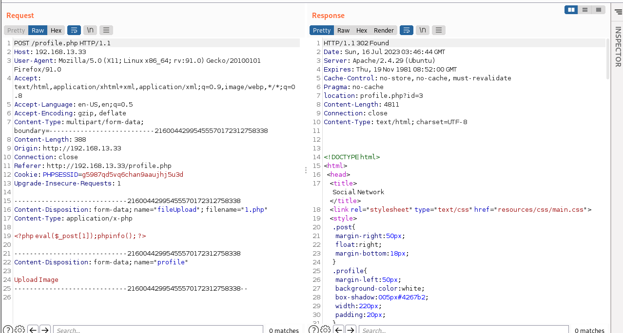The width and height of the screenshot is (623, 333).
Task: Switch Request view to Hex tab
Action: [x=56, y=30]
